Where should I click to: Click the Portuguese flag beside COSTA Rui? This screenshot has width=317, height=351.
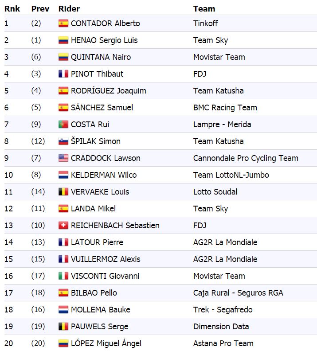click(63, 125)
